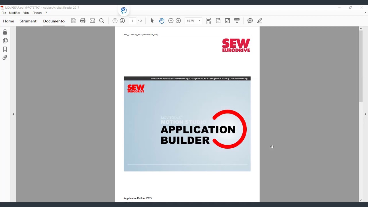Activate the hand pan tool
The height and width of the screenshot is (207, 368).
point(162,21)
